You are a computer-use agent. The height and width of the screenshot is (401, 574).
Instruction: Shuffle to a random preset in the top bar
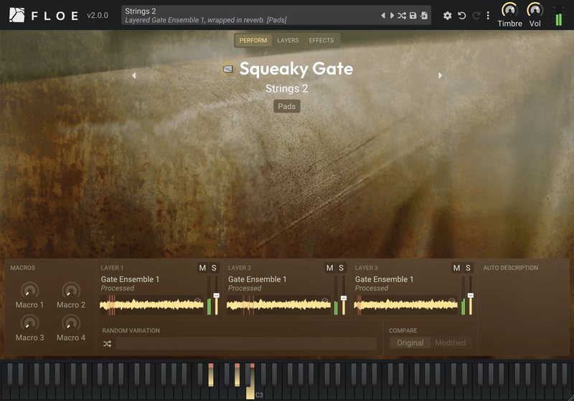point(402,15)
